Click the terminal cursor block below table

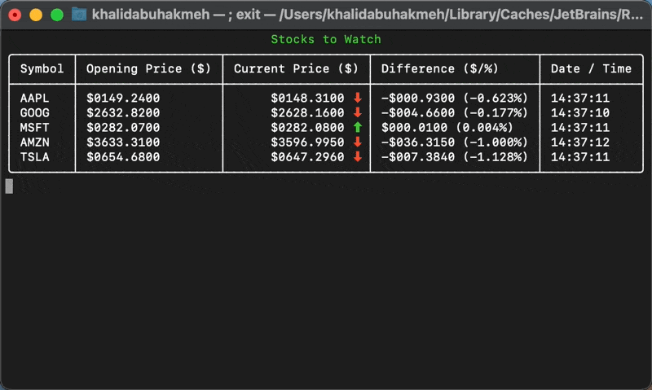9,186
